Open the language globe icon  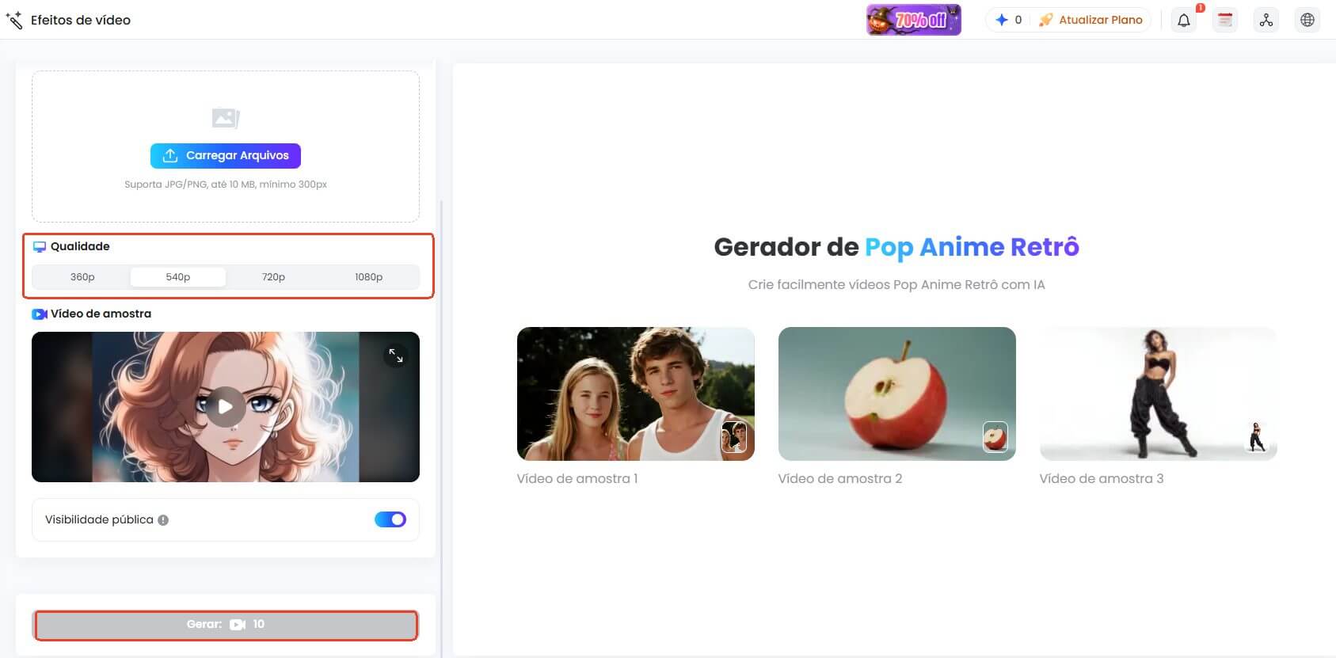1307,21
